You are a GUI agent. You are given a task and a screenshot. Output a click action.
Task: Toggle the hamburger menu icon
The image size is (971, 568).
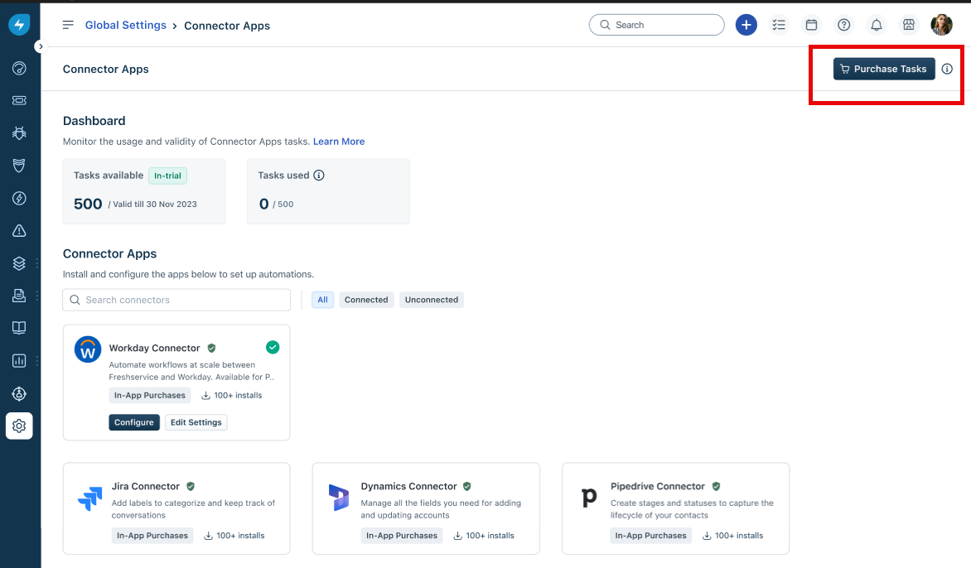68,25
